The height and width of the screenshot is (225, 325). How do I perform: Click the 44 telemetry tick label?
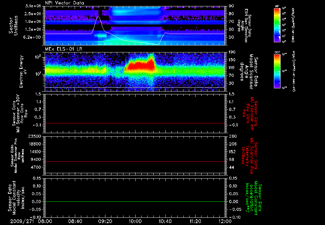(x=231, y=167)
